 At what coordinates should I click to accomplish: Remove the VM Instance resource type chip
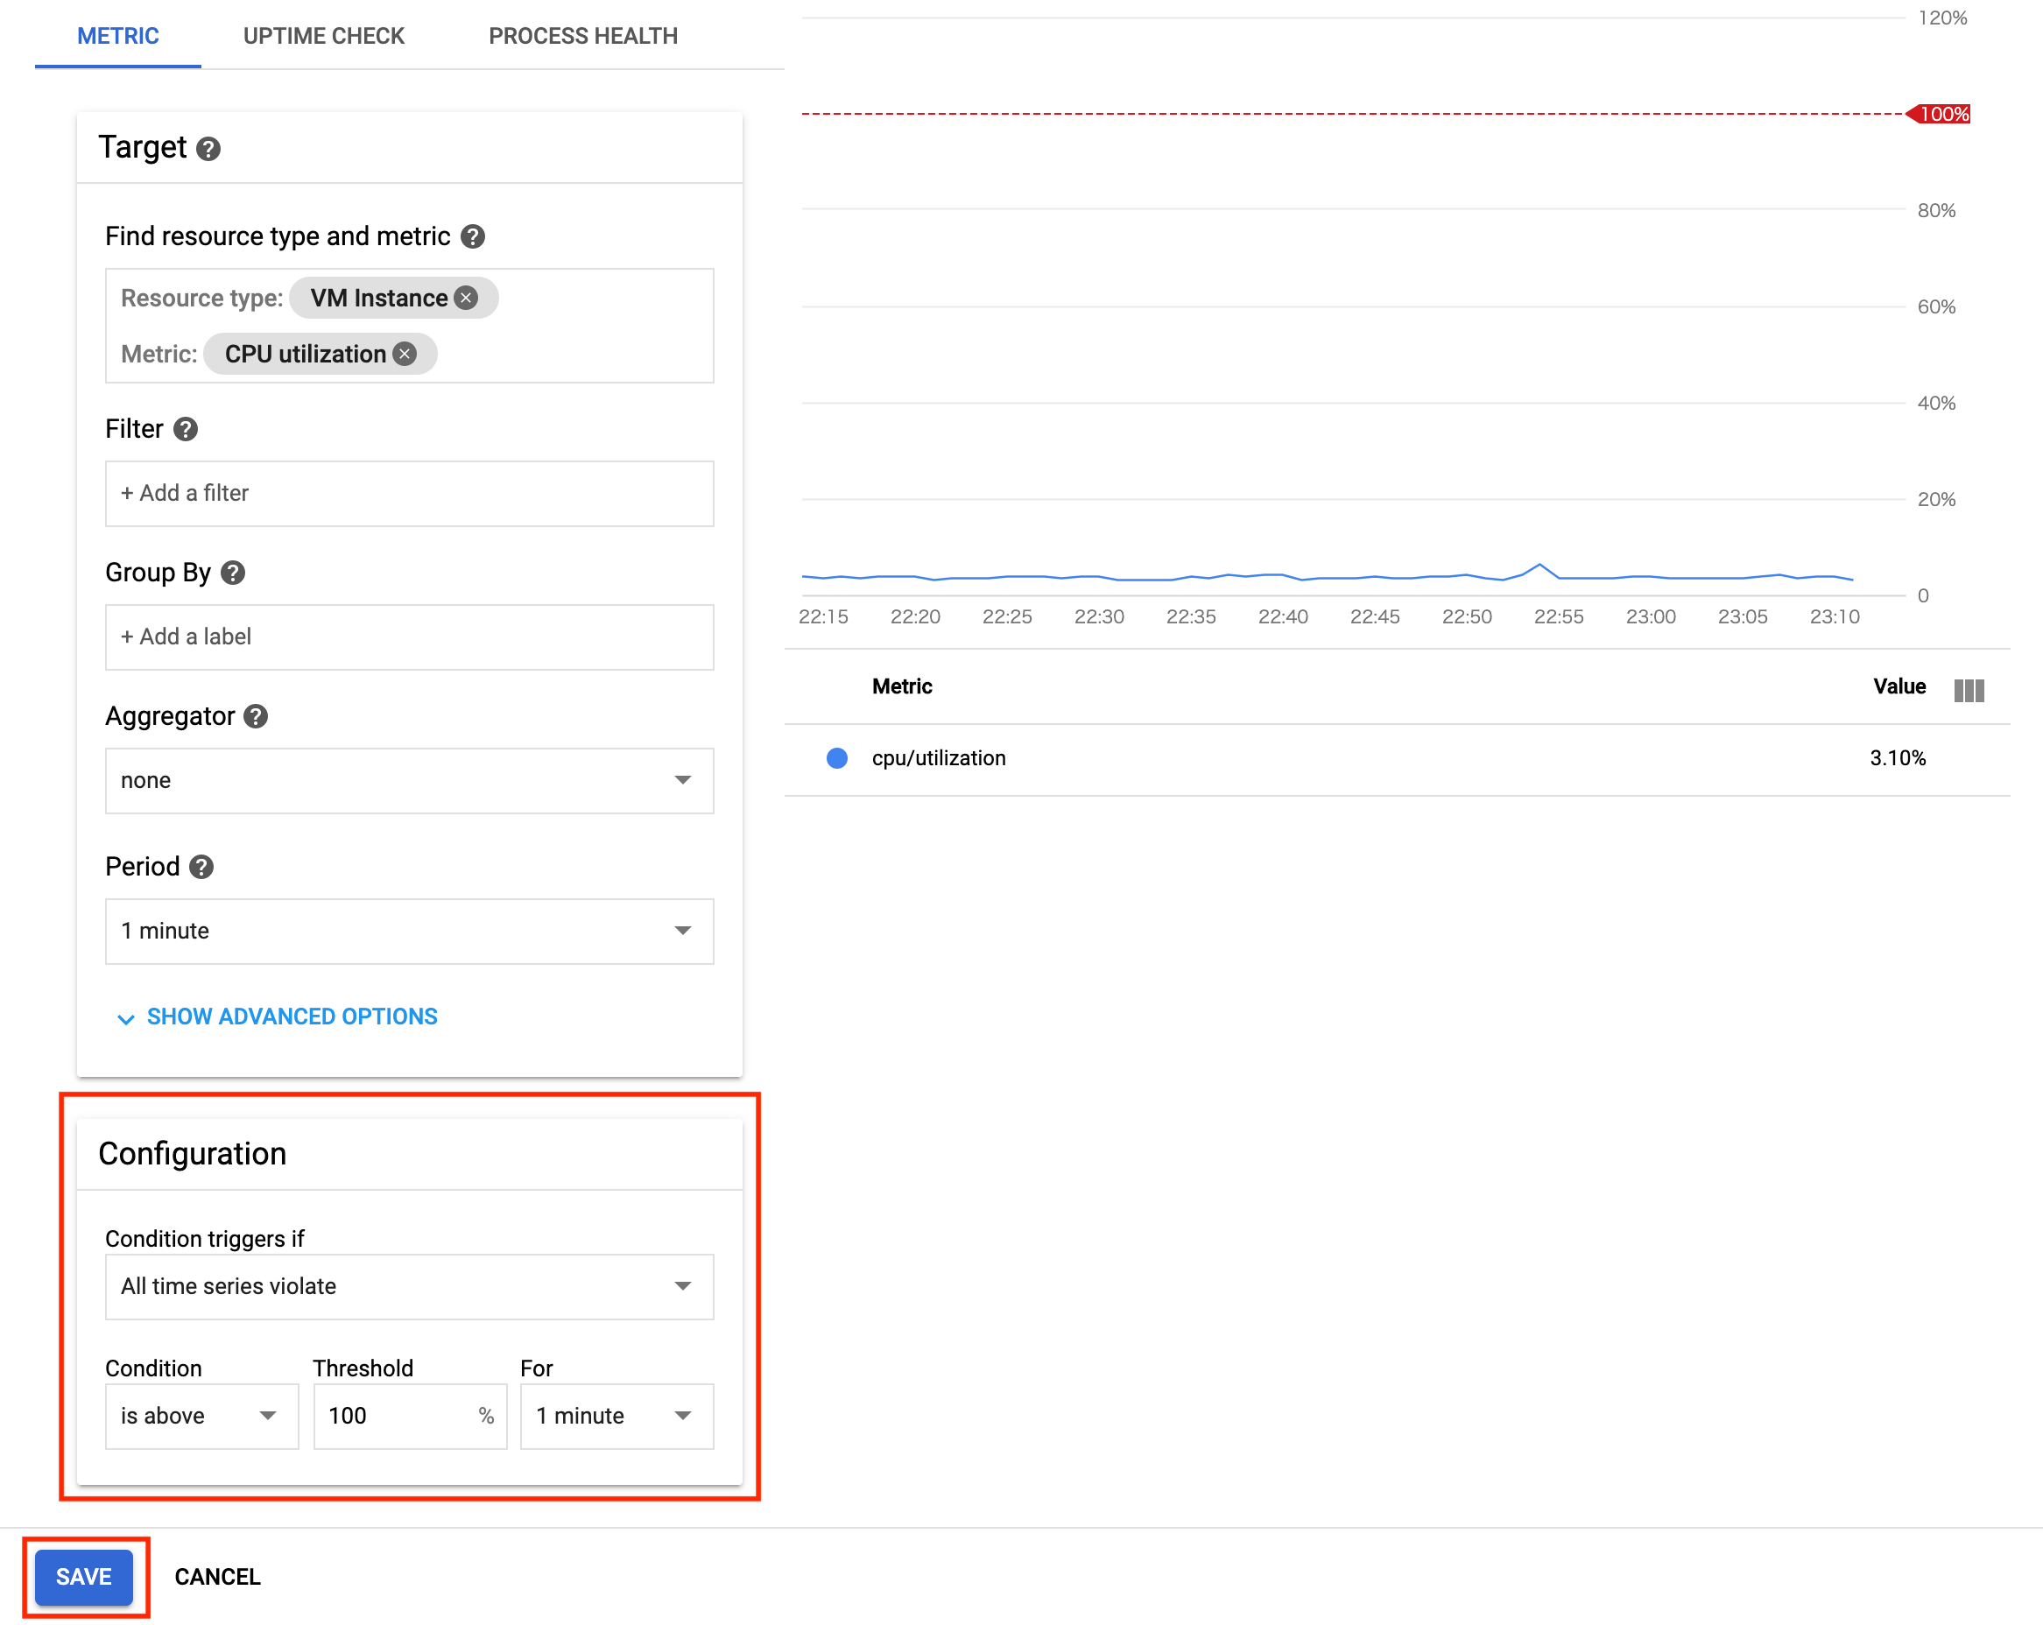(x=466, y=299)
